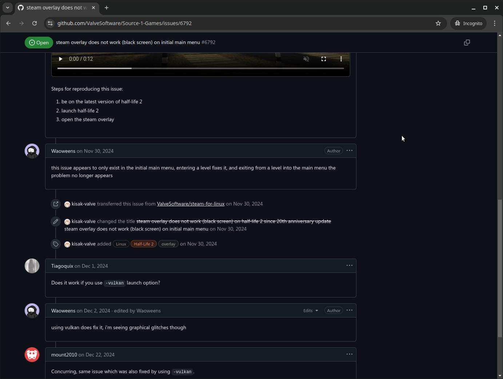Seek on the video progress bar
503x379 pixels.
click(200, 68)
